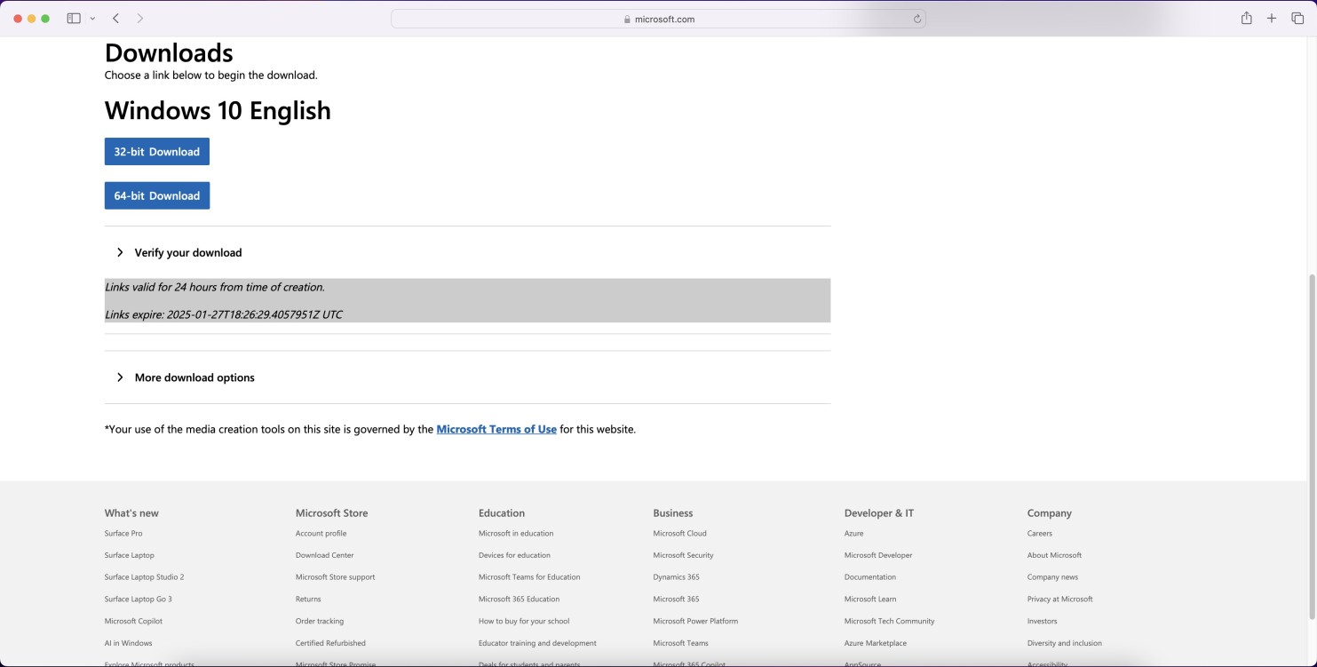Open Microsoft Learn link
The height and width of the screenshot is (667, 1317).
click(x=870, y=600)
